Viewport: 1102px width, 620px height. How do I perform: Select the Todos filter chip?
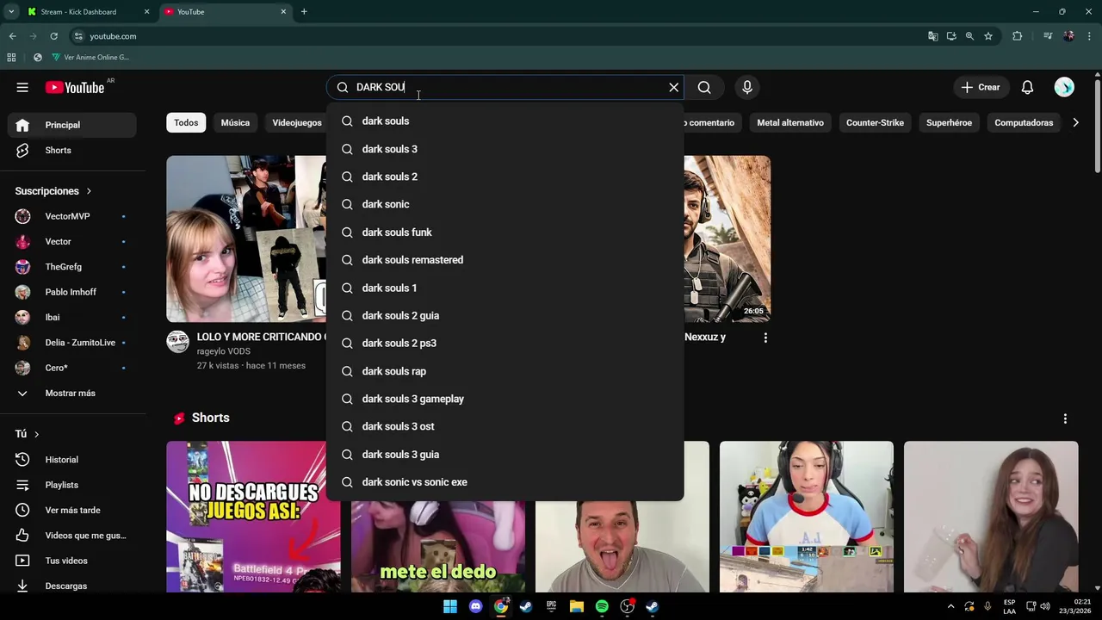pyautogui.click(x=186, y=122)
